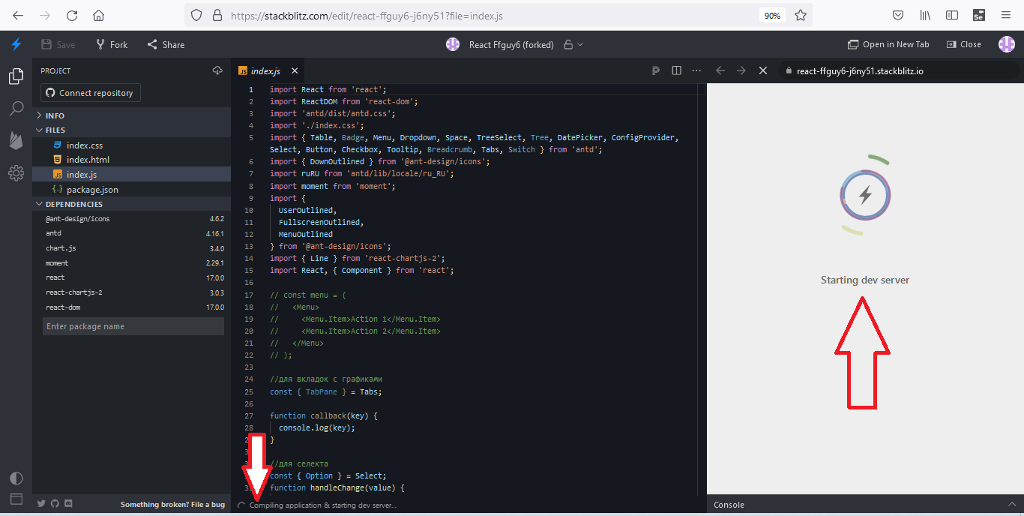Open index.html in file tree
This screenshot has width=1024, height=516.
132,160
